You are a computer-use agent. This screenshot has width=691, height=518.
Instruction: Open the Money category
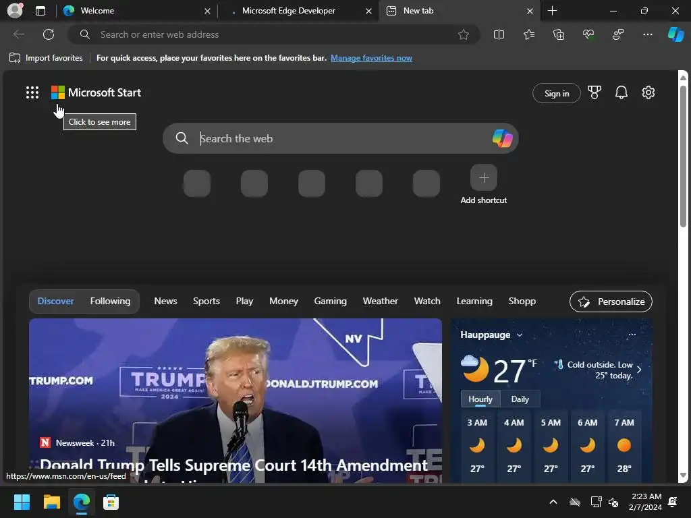click(x=283, y=301)
